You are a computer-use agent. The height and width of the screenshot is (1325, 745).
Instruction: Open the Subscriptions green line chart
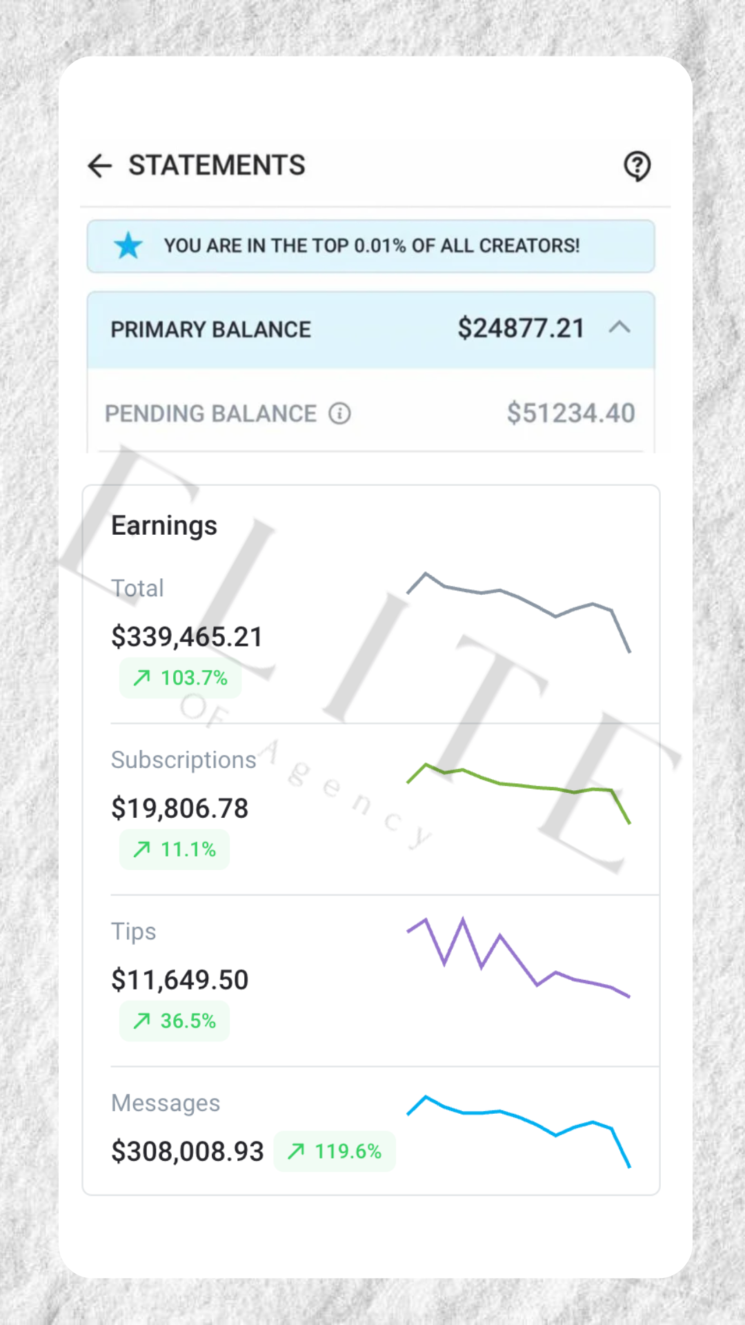[x=519, y=790]
